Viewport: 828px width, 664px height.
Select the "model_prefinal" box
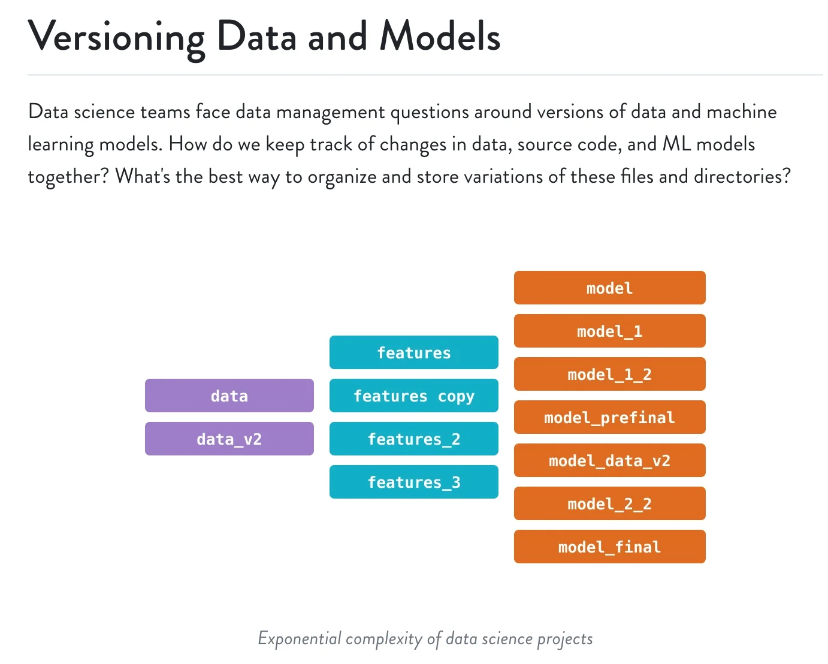[x=609, y=417]
